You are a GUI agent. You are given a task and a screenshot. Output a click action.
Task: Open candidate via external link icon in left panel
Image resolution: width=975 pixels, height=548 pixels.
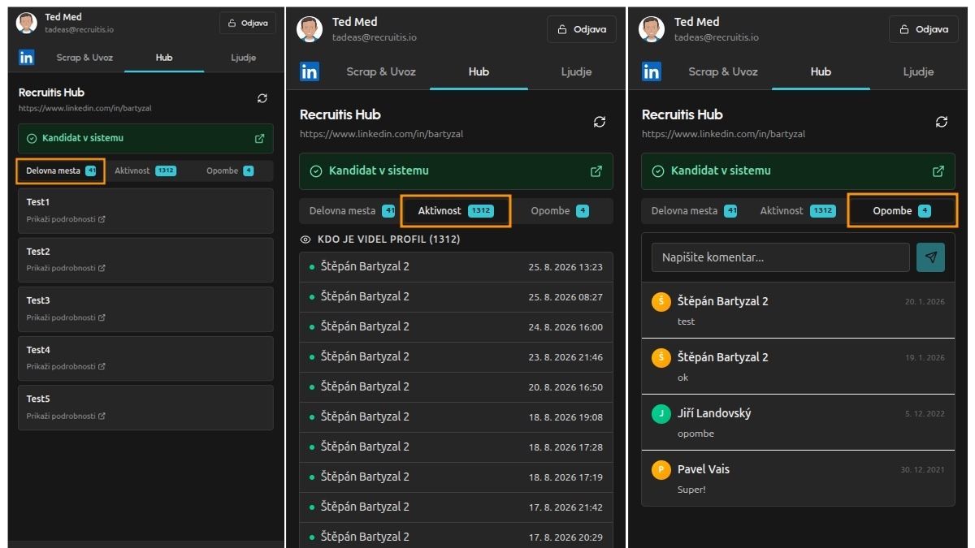point(259,139)
